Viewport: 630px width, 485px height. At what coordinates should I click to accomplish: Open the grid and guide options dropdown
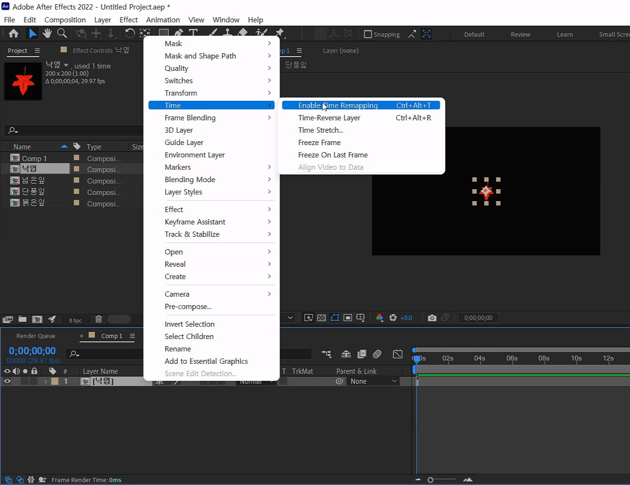coord(360,318)
